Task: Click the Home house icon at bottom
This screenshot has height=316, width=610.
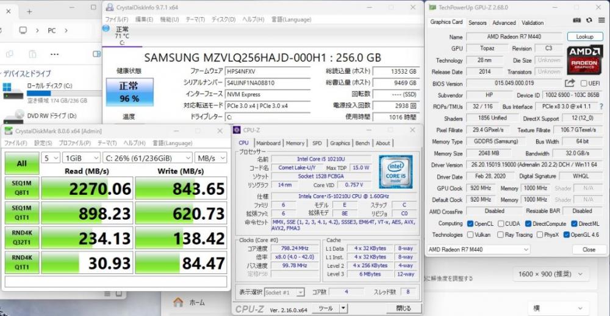Action: [178, 302]
